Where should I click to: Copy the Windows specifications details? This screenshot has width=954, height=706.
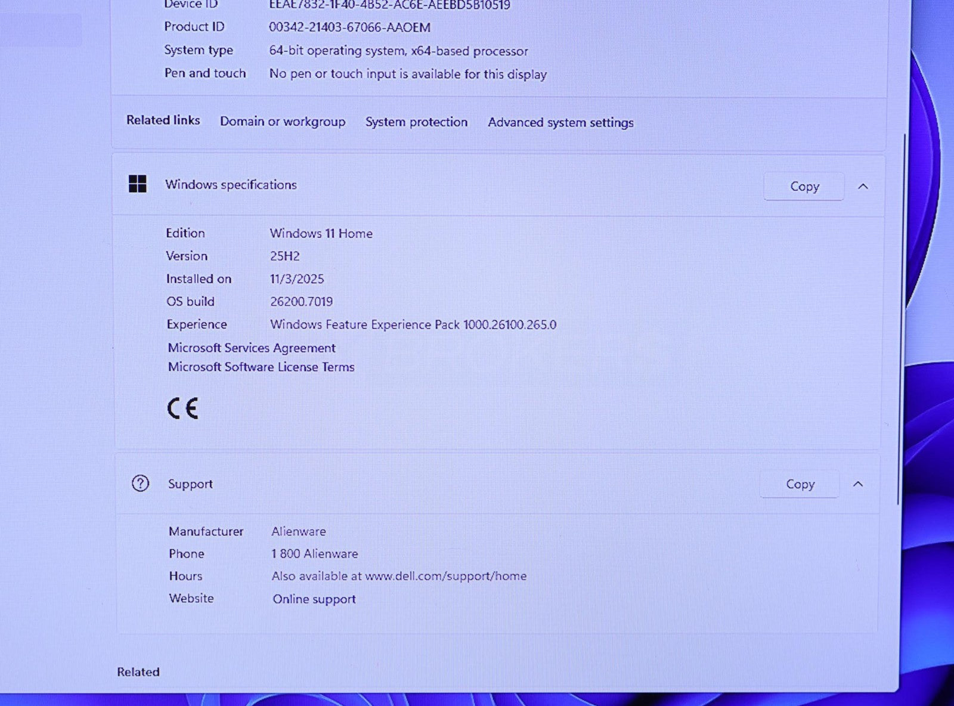click(x=804, y=187)
